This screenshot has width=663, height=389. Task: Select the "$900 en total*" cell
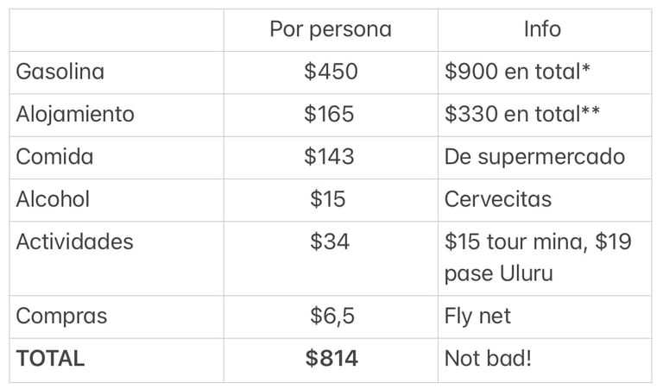[x=517, y=72]
